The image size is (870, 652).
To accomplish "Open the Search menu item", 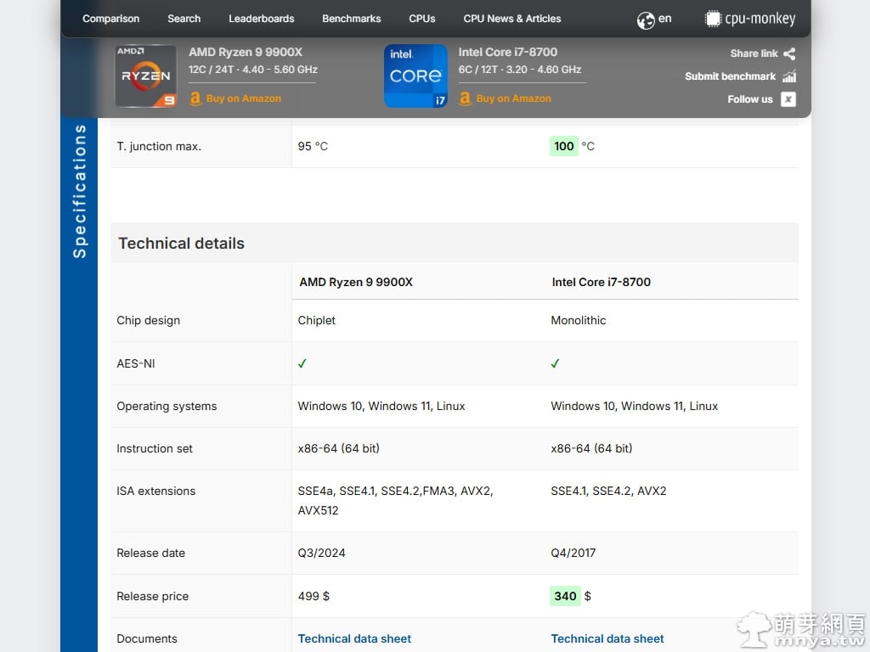I will pos(184,19).
